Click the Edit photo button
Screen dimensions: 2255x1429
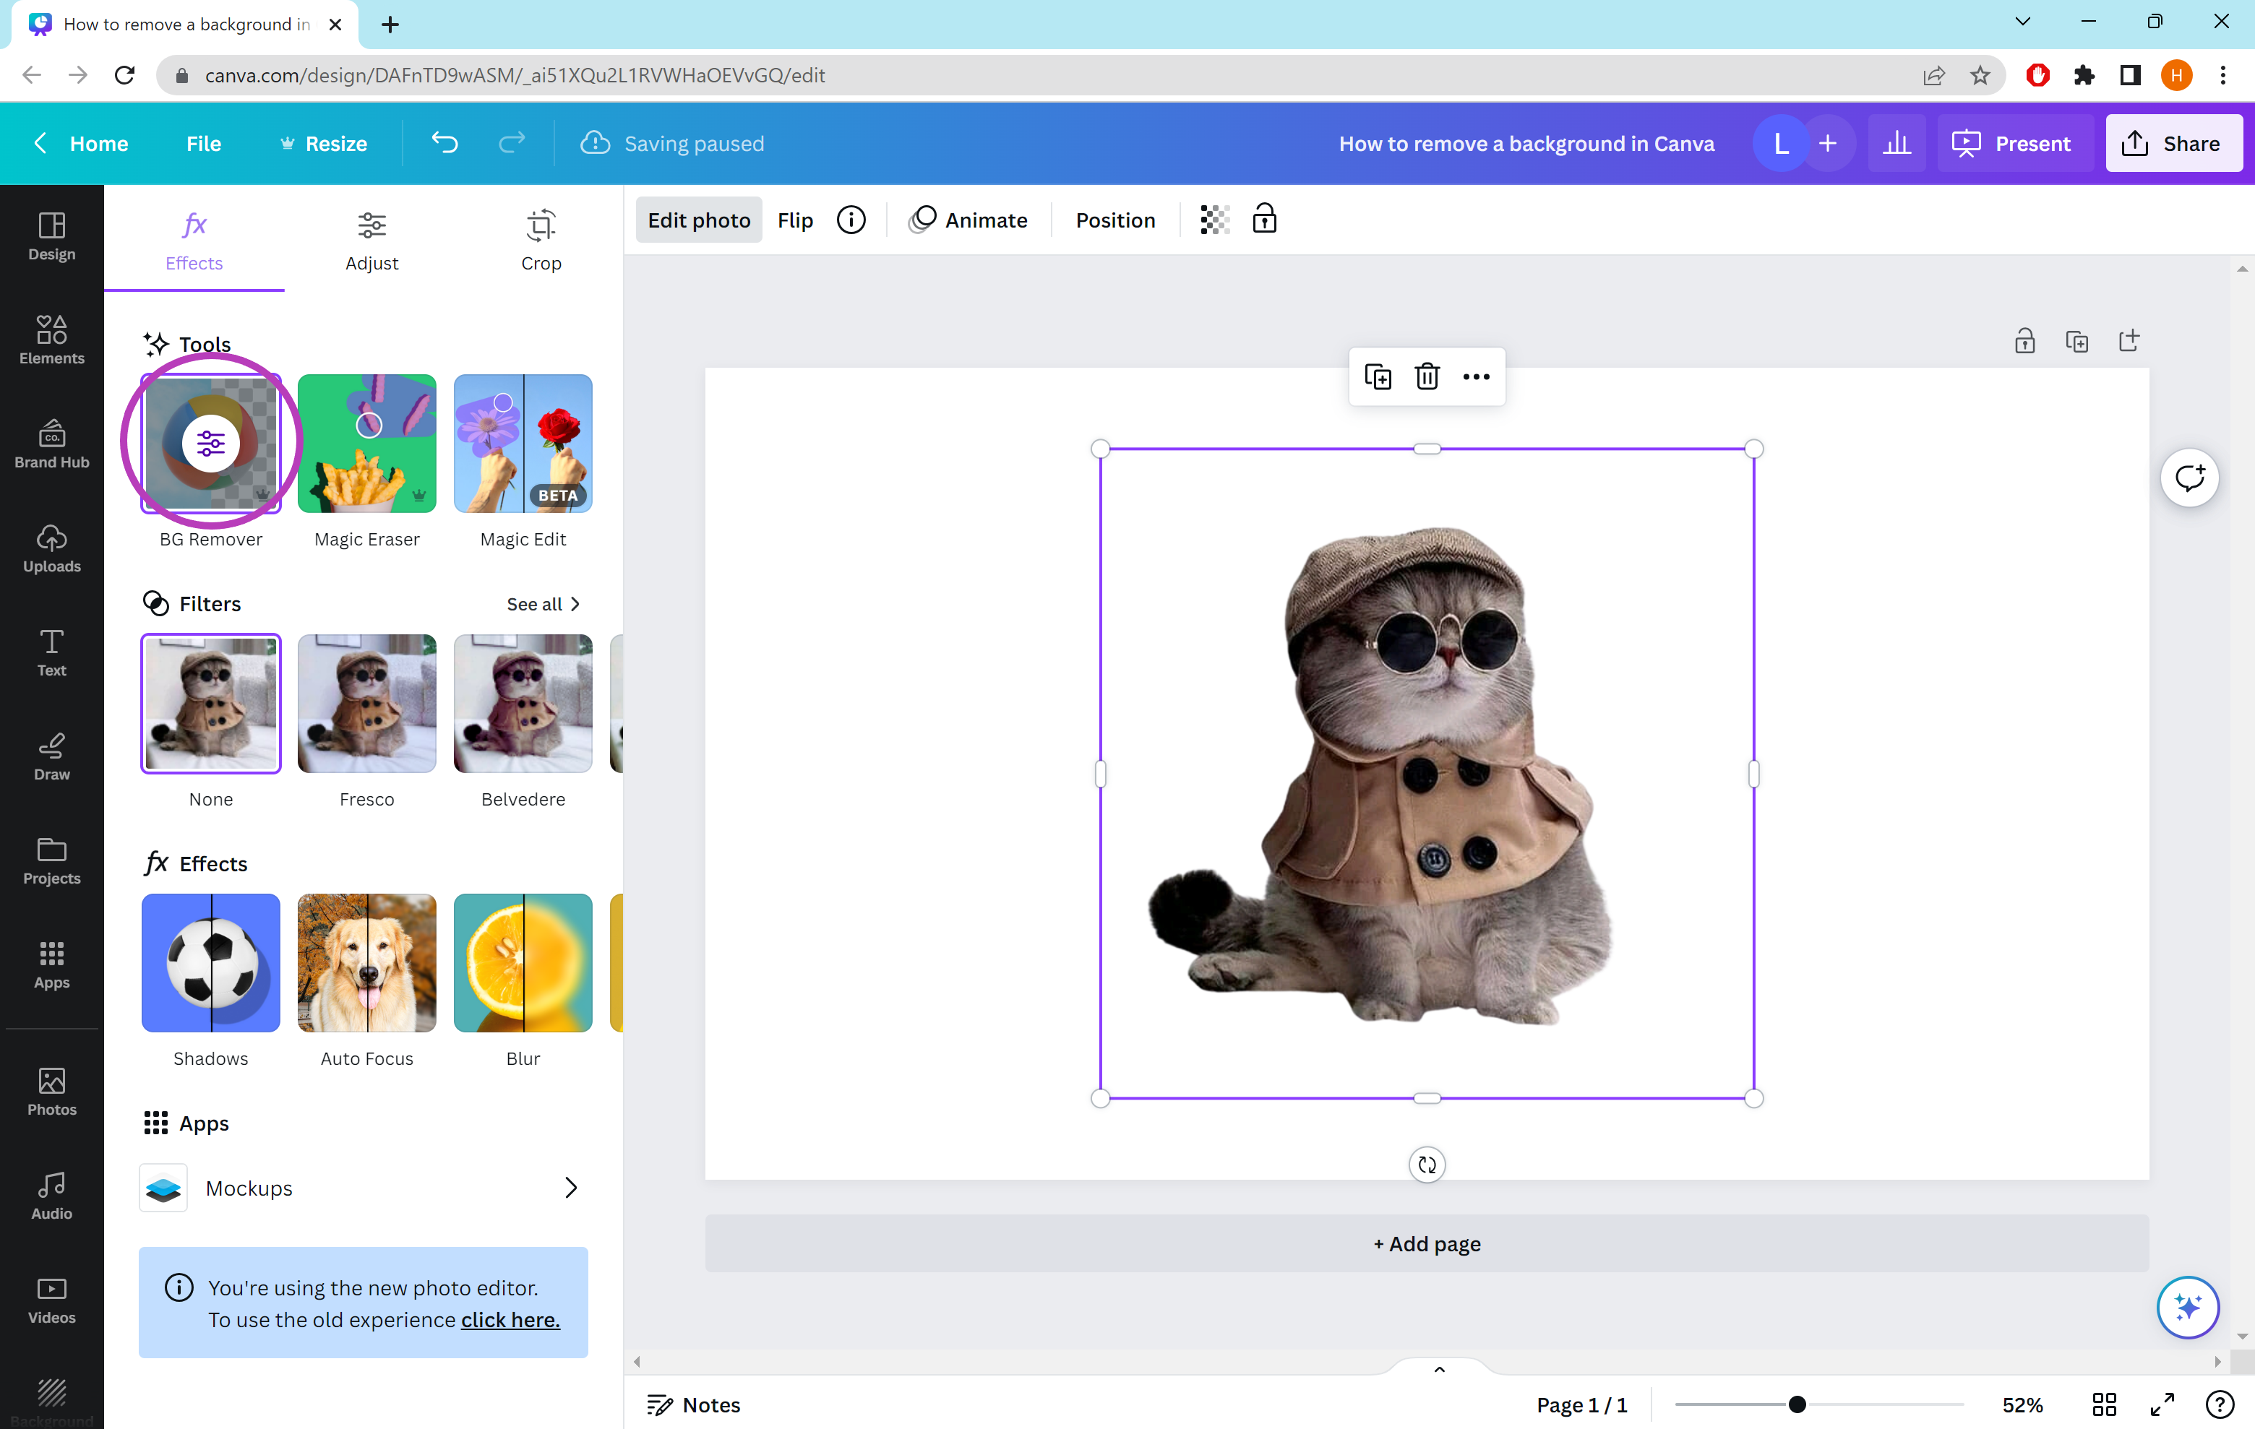[699, 220]
